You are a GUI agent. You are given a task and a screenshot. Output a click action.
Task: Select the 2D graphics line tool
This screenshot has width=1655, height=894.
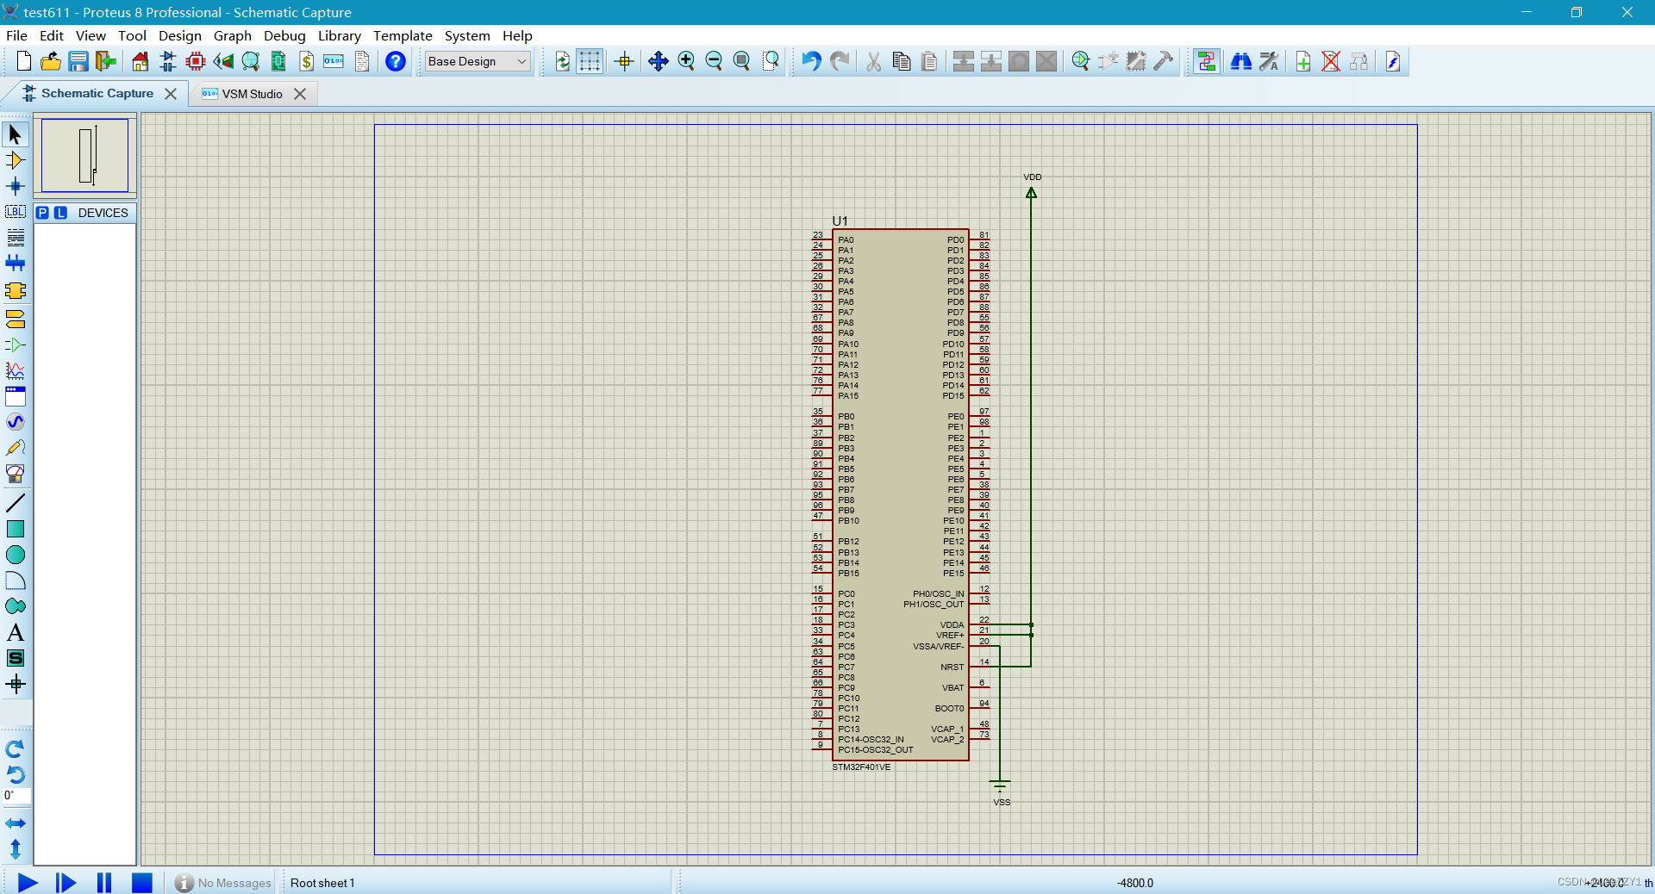click(x=16, y=503)
